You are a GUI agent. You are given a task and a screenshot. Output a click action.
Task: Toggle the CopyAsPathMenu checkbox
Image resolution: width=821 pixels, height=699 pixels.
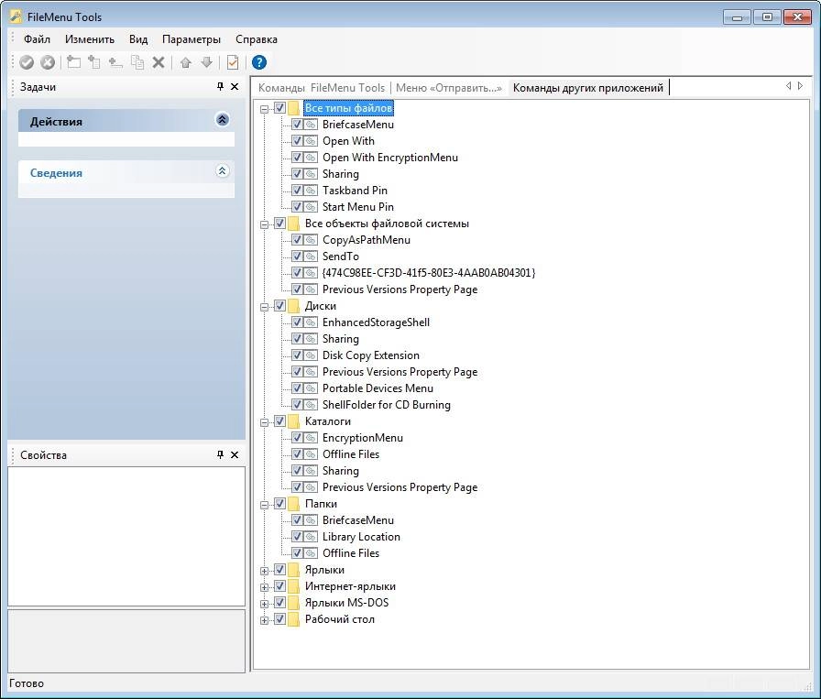[297, 240]
